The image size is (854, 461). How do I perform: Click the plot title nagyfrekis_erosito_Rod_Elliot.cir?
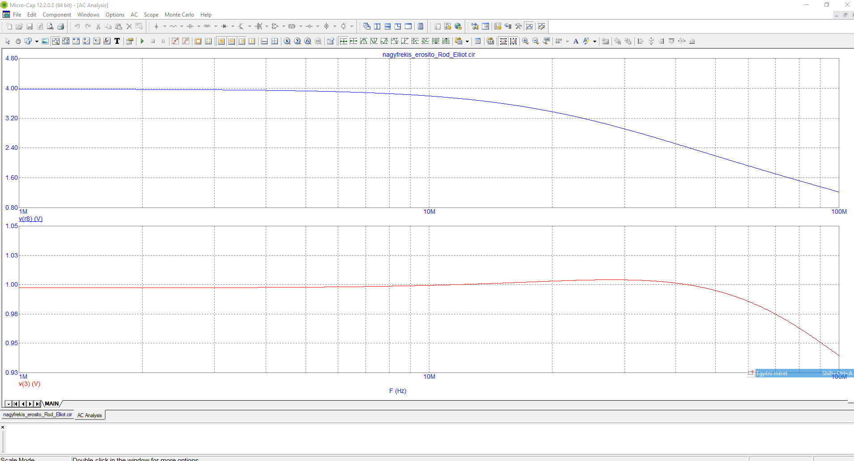click(x=429, y=55)
